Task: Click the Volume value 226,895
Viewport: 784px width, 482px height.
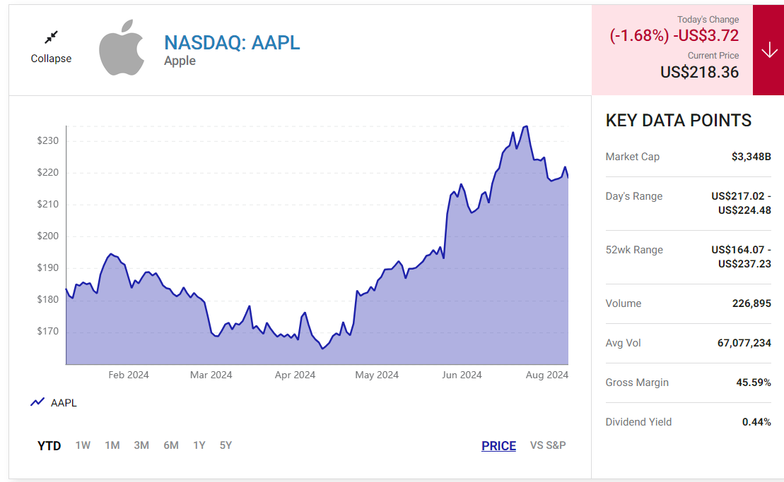Action: (x=751, y=303)
